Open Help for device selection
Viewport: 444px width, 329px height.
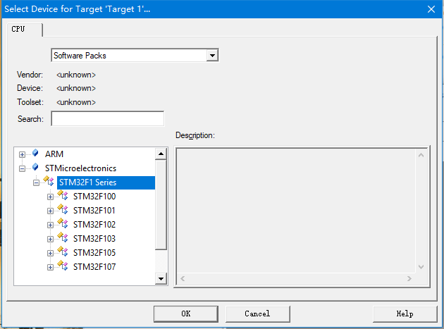pyautogui.click(x=405, y=314)
